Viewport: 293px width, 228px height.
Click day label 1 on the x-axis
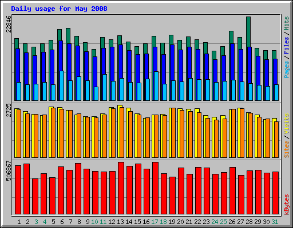point(19,222)
